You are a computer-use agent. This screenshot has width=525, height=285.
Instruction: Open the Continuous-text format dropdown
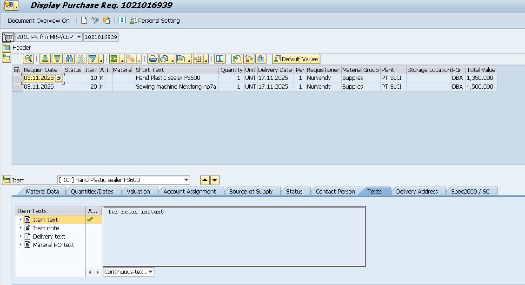[150, 272]
